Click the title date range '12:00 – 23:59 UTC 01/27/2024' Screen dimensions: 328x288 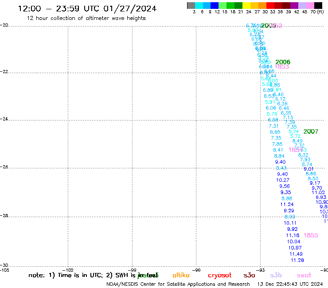coord(87,8)
